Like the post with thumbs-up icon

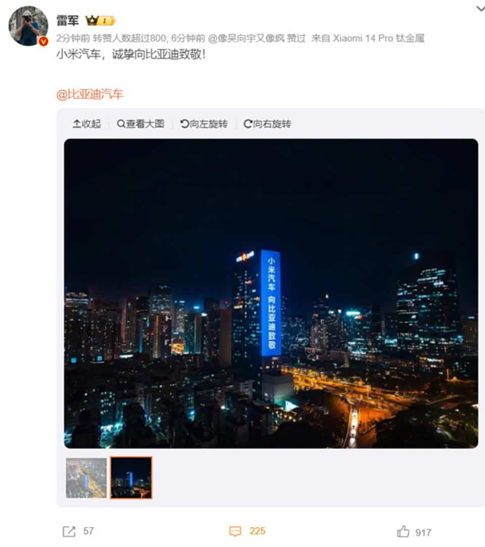[403, 531]
